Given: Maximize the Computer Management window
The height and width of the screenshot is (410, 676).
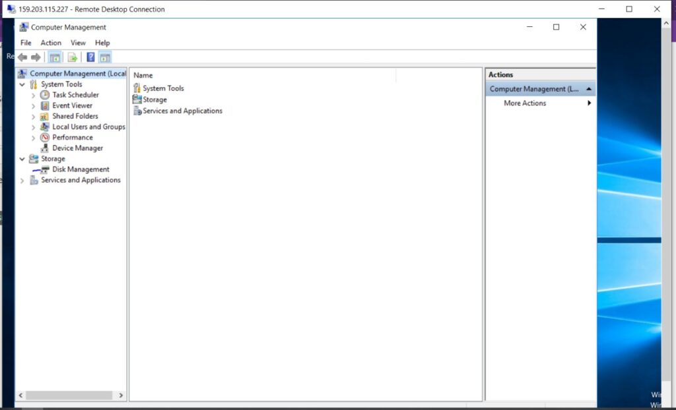Looking at the screenshot, I should [556, 27].
